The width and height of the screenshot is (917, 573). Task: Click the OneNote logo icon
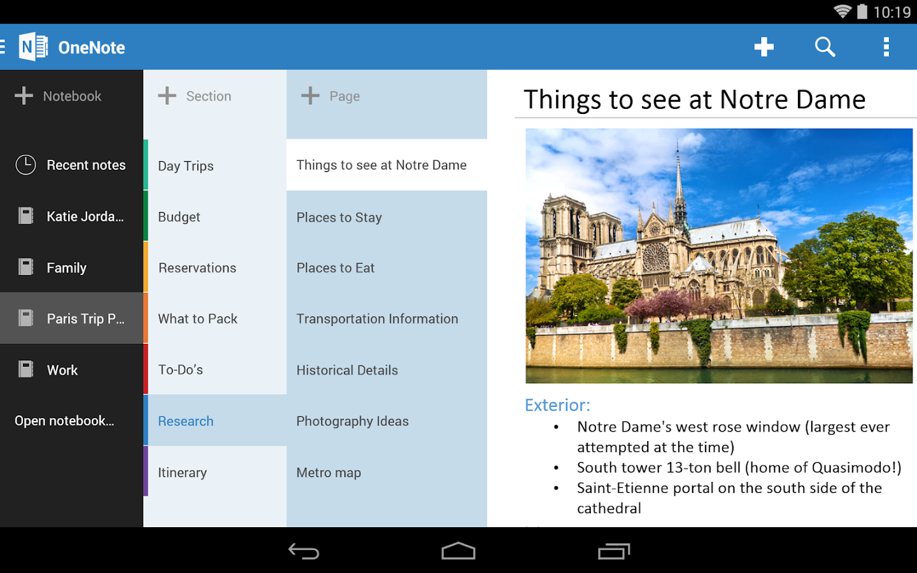click(x=32, y=46)
